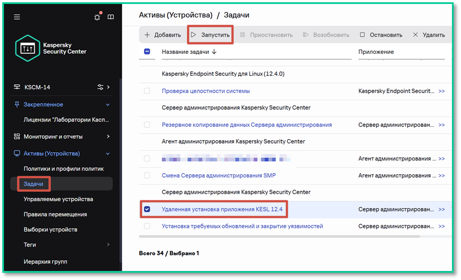Sort by Название задачи column header
The height and width of the screenshot is (280, 461).
[189, 51]
